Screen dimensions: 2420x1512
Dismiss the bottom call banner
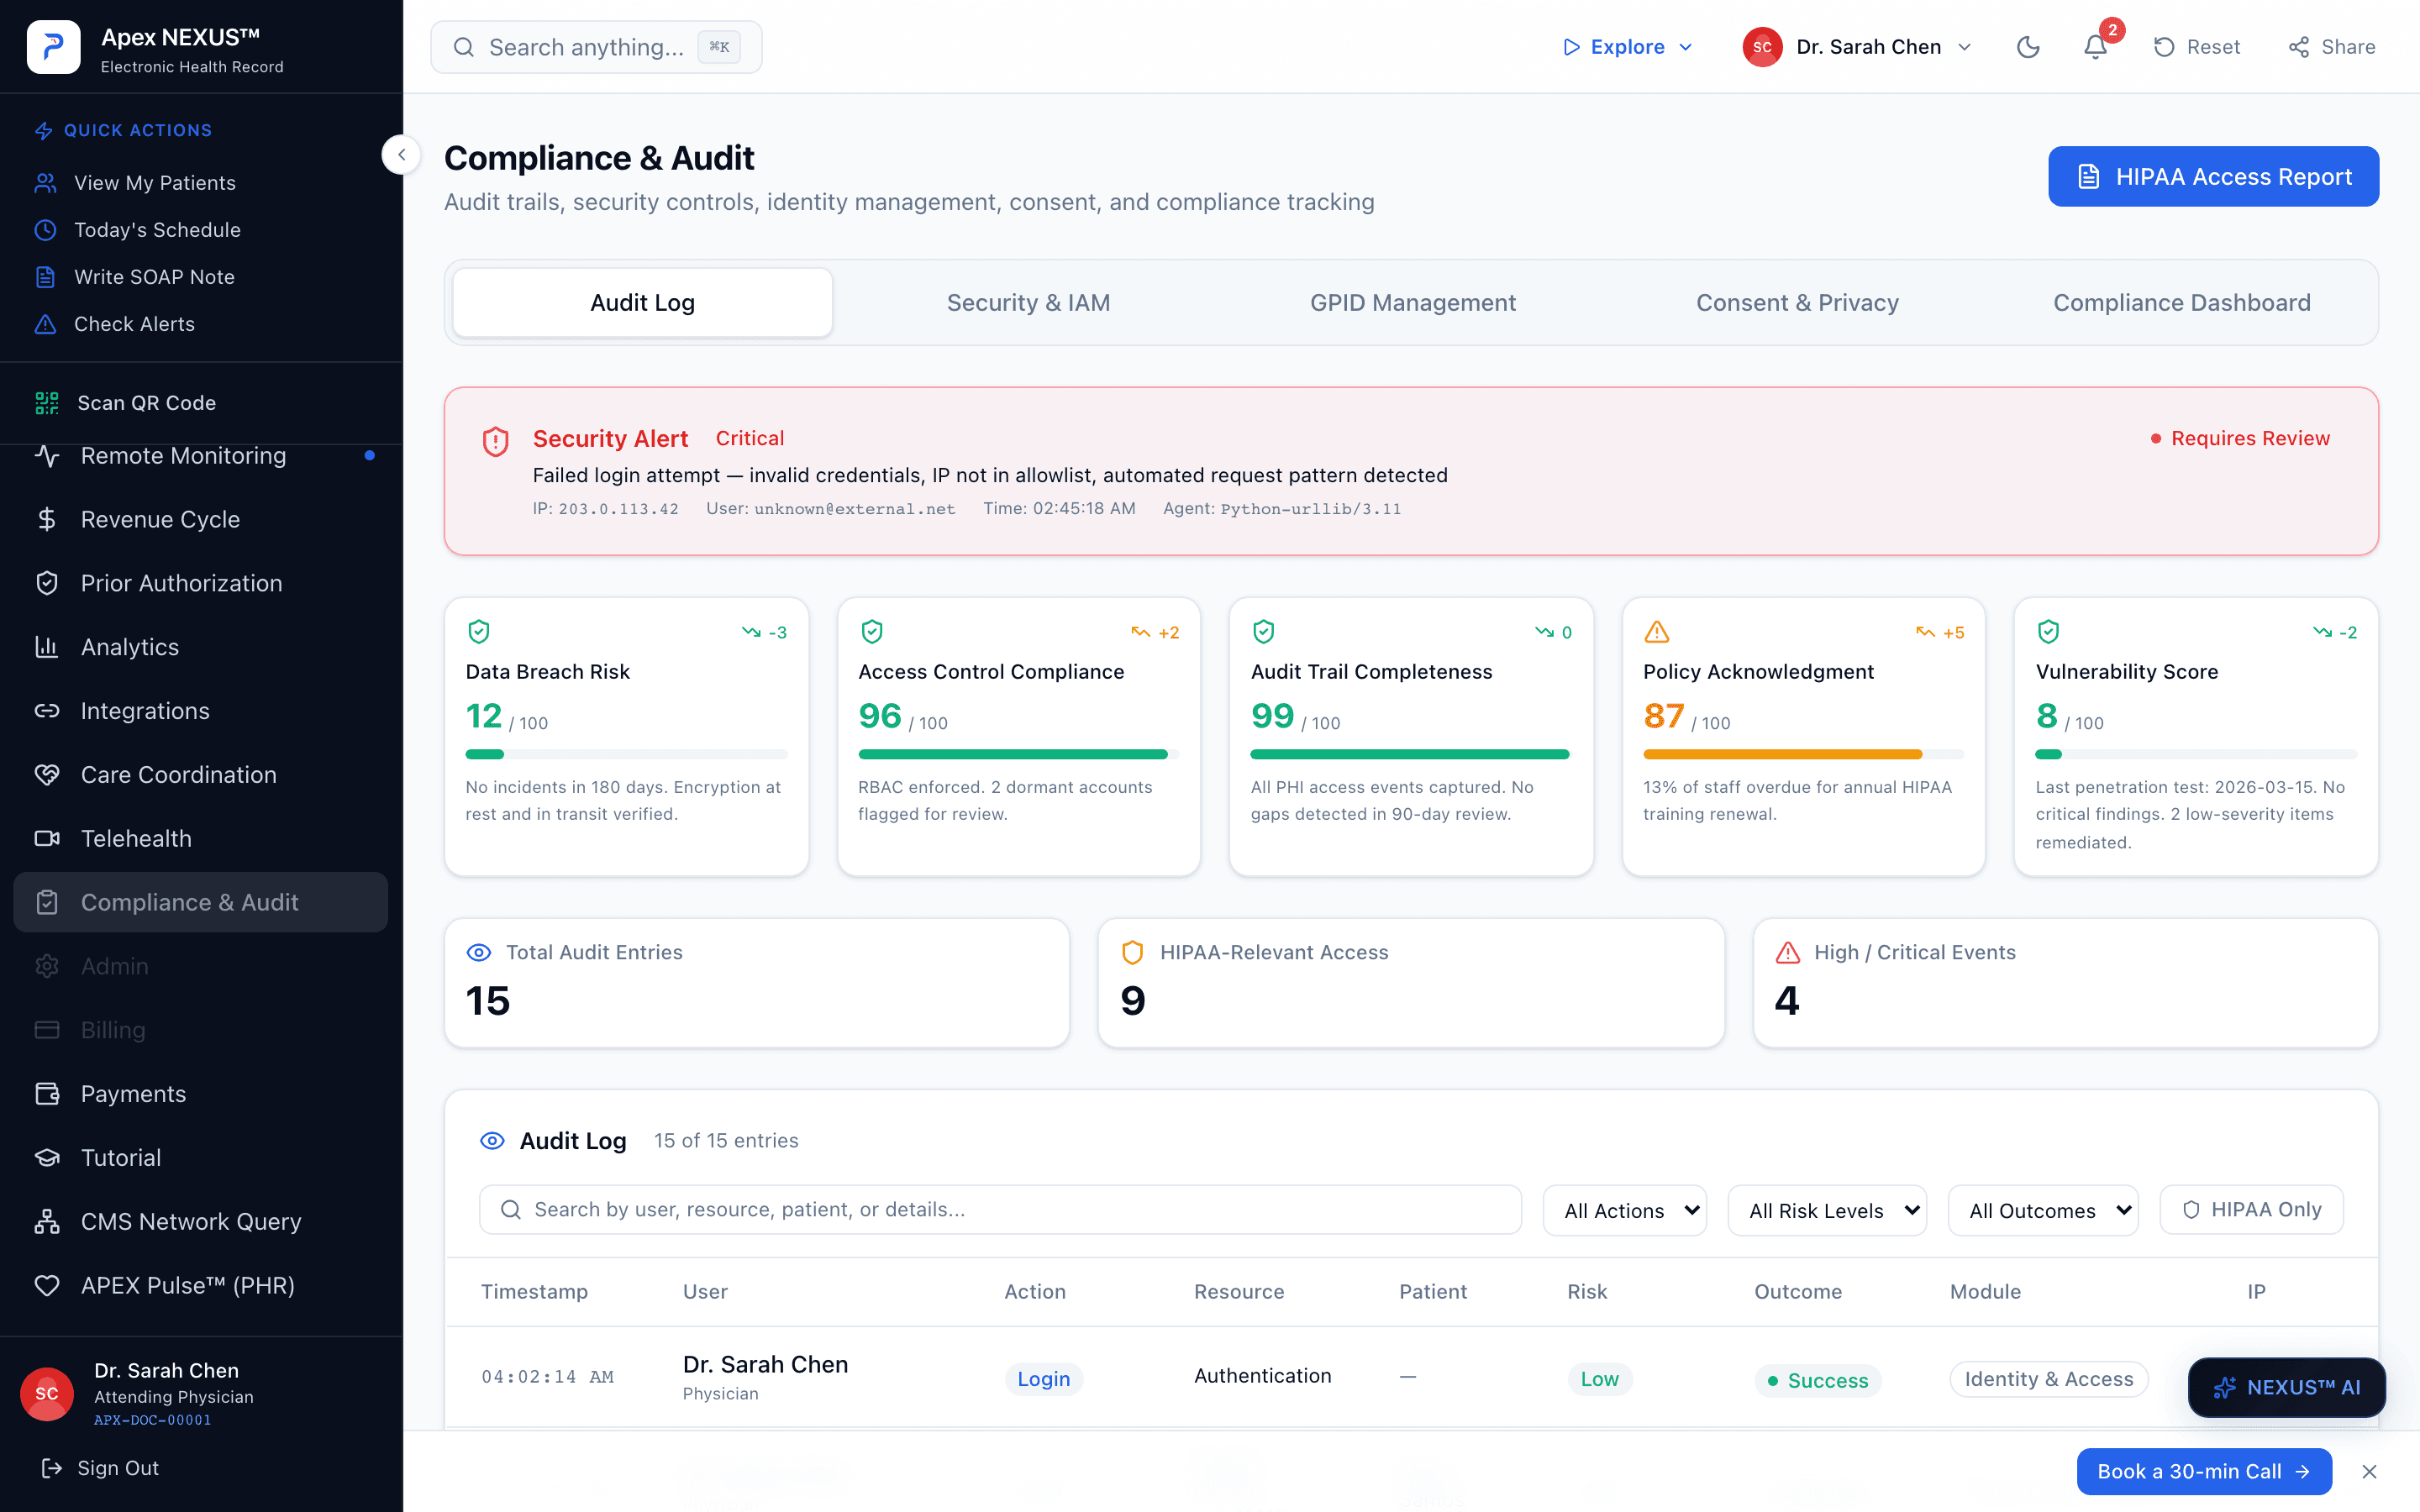coord(2369,1471)
